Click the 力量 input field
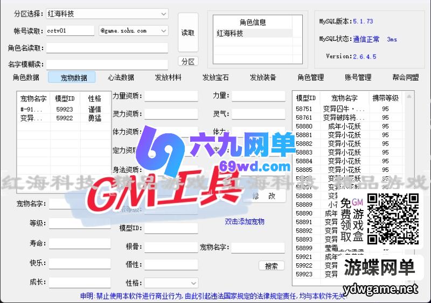 pyautogui.click(x=259, y=96)
